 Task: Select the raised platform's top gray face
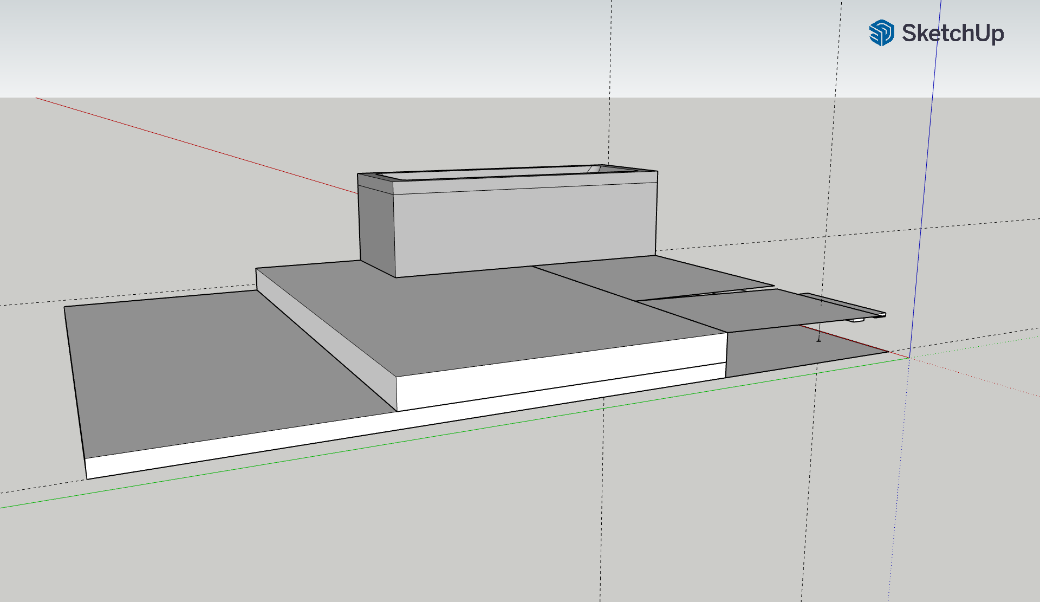[487, 314]
